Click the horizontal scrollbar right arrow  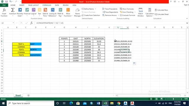185,95
